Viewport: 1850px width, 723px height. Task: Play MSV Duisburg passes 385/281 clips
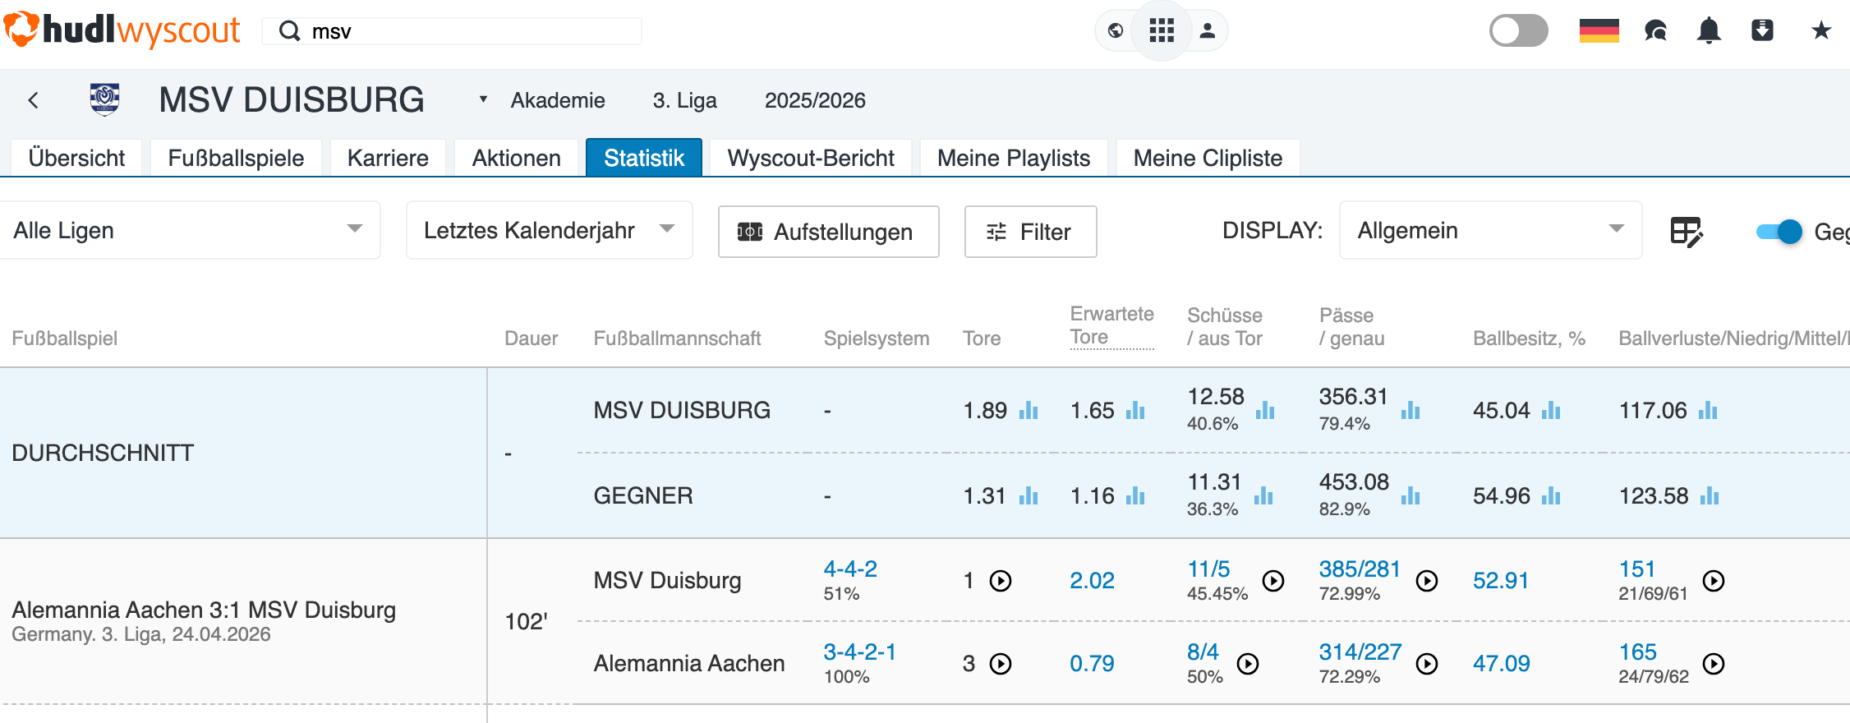click(1427, 581)
